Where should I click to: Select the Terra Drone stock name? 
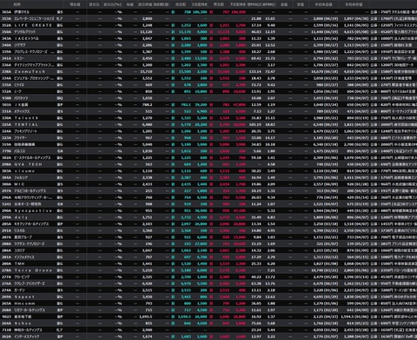(x=33, y=270)
